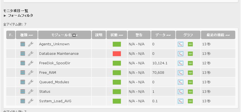Open graph icon for Agents_Unknown module
Viewport: 241px width, 112px height.
181,44
